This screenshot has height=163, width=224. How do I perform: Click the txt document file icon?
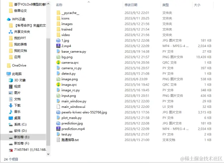tap(58, 140)
